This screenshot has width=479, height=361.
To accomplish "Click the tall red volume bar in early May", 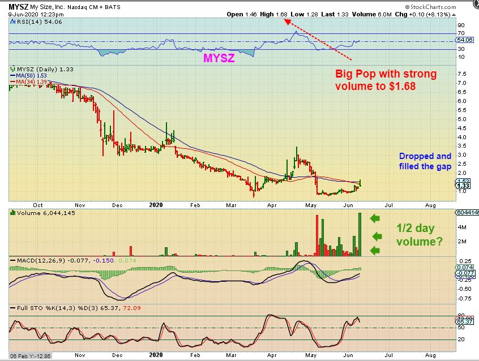I will [x=317, y=235].
